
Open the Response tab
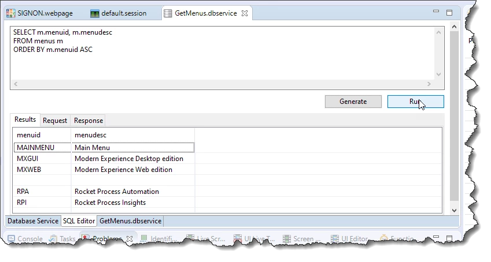[x=88, y=121]
